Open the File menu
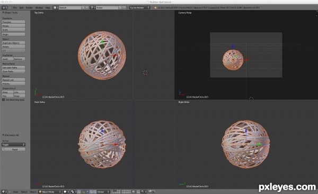This screenshot has width=318, height=194. (x=15, y=8)
